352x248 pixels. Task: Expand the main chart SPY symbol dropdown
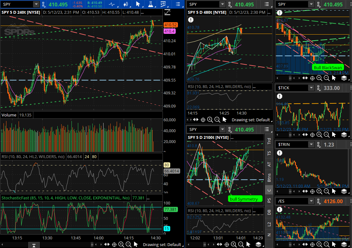[x=36, y=4]
